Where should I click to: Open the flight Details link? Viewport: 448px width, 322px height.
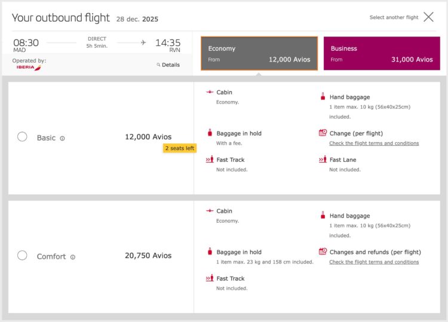coord(171,65)
